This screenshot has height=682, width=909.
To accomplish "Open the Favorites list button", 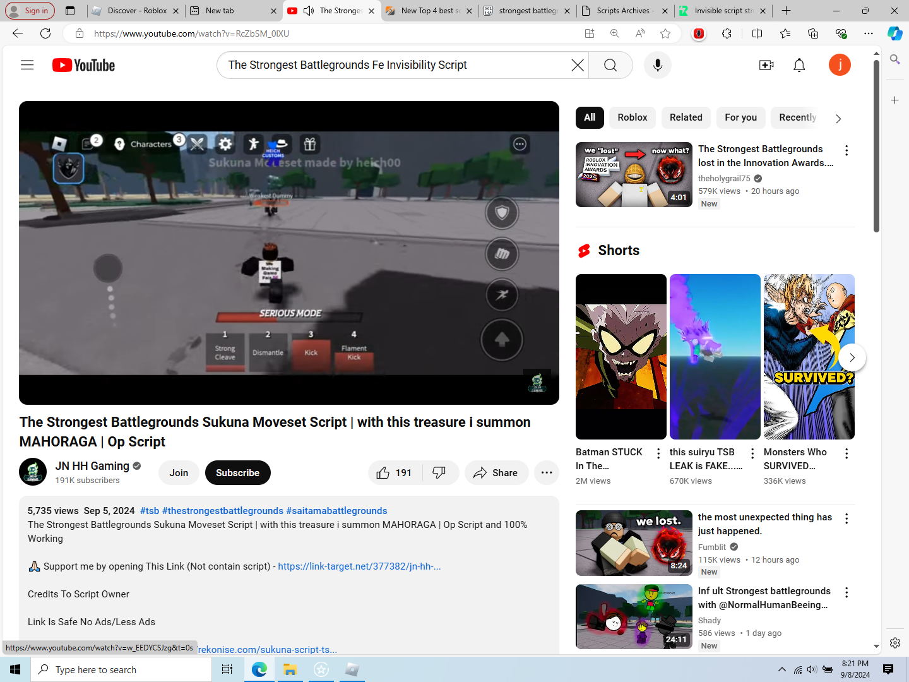I will 785,33.
